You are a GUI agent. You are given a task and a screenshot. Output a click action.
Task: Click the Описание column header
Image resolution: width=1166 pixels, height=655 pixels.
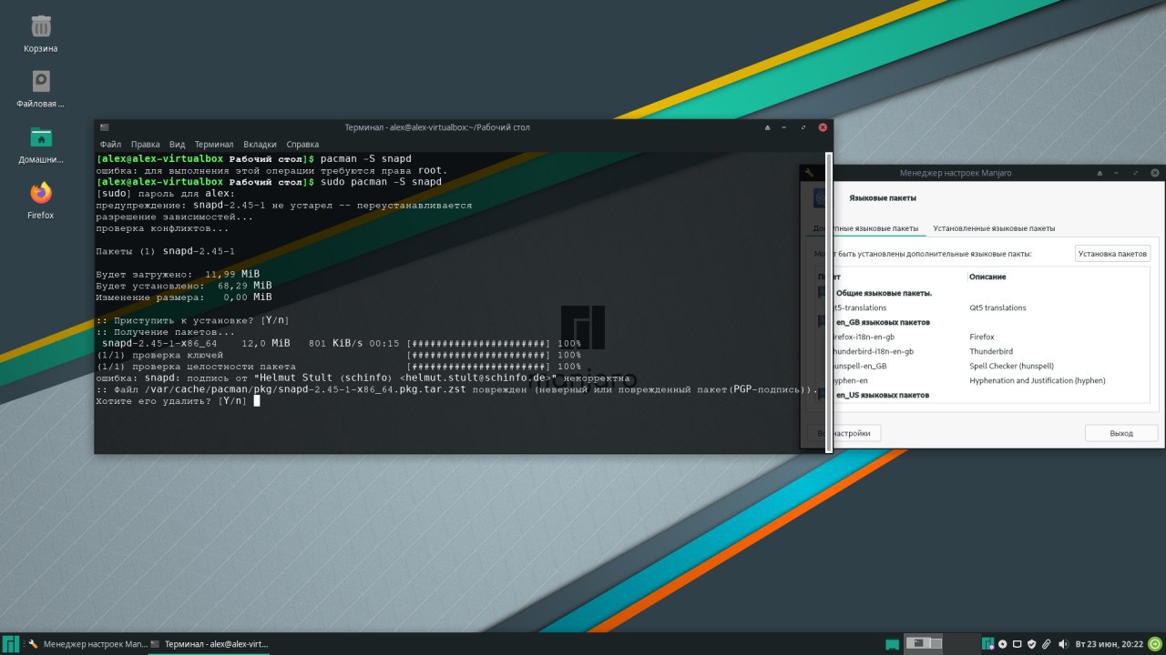pyautogui.click(x=987, y=277)
